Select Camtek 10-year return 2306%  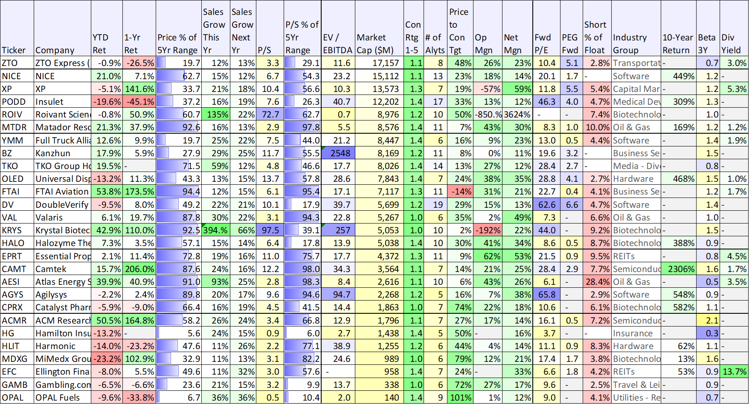679,269
